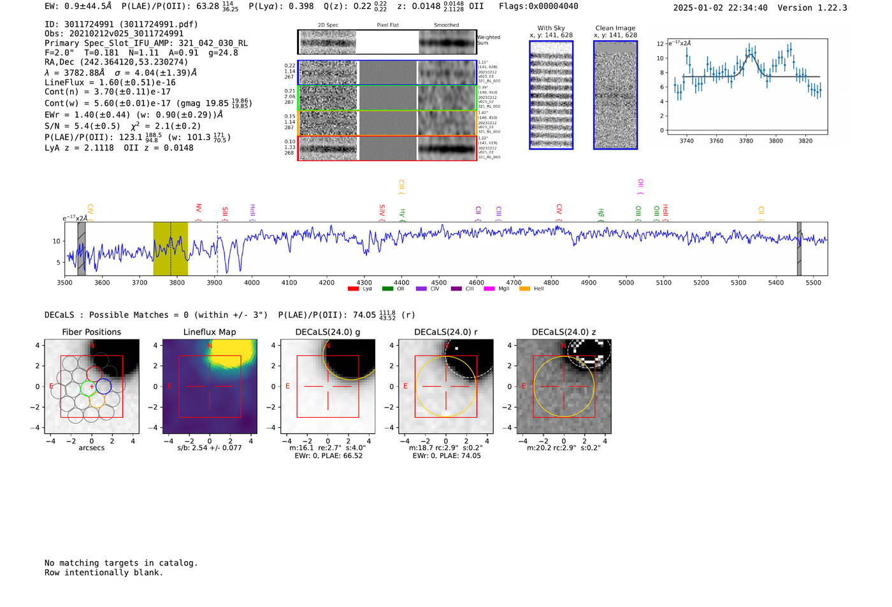Viewport: 892px width, 607px height.
Task: Open the Clean Image thumbnail
Action: coord(615,95)
